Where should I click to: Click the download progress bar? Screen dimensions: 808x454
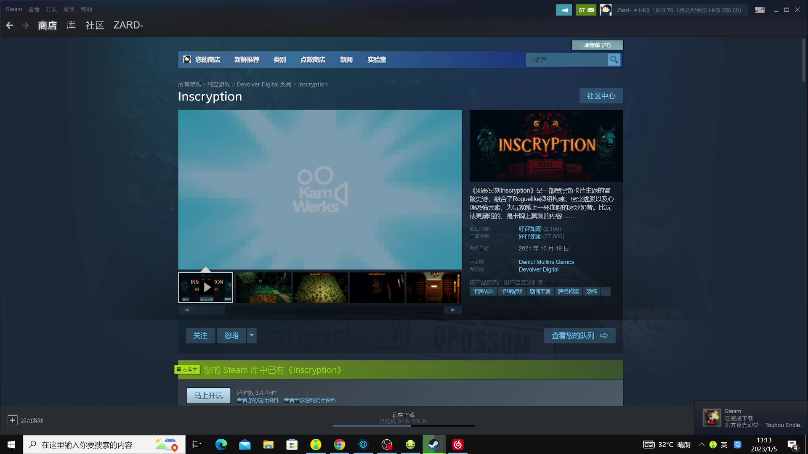403,425
